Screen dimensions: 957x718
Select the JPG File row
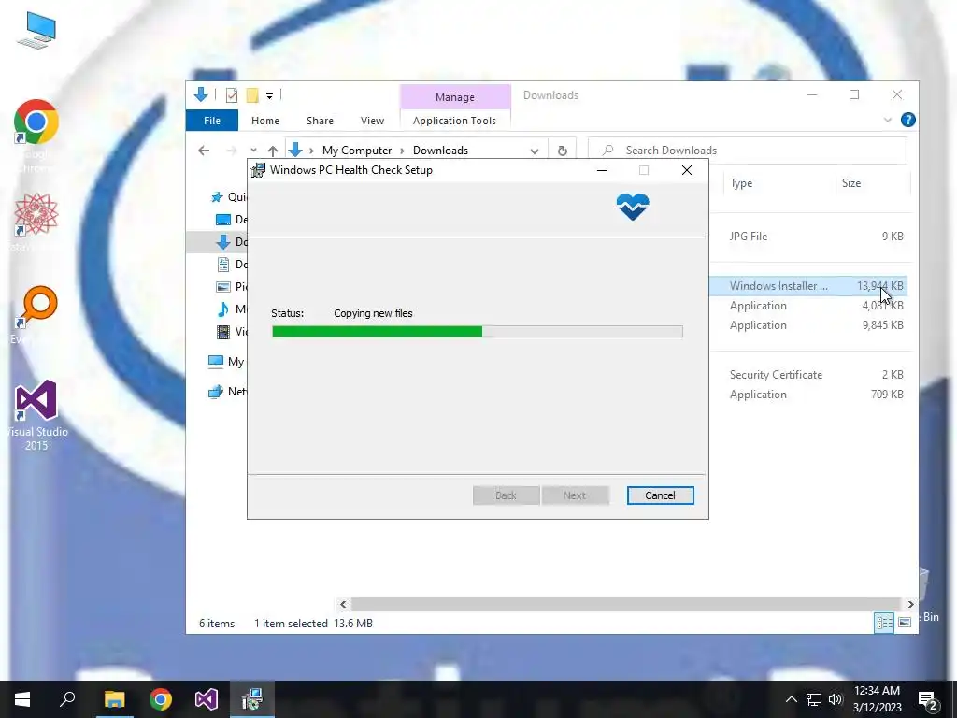click(x=808, y=237)
